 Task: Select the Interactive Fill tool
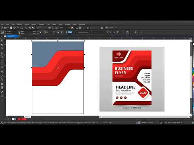pos(2,95)
